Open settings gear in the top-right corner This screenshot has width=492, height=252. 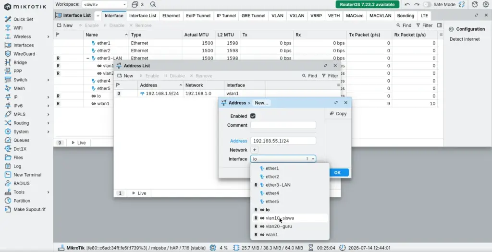click(x=486, y=4)
